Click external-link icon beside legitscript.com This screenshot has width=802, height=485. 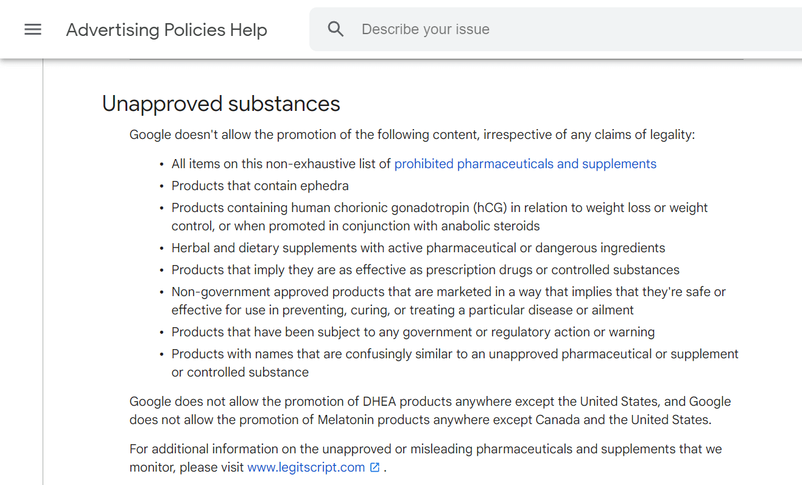click(x=375, y=467)
